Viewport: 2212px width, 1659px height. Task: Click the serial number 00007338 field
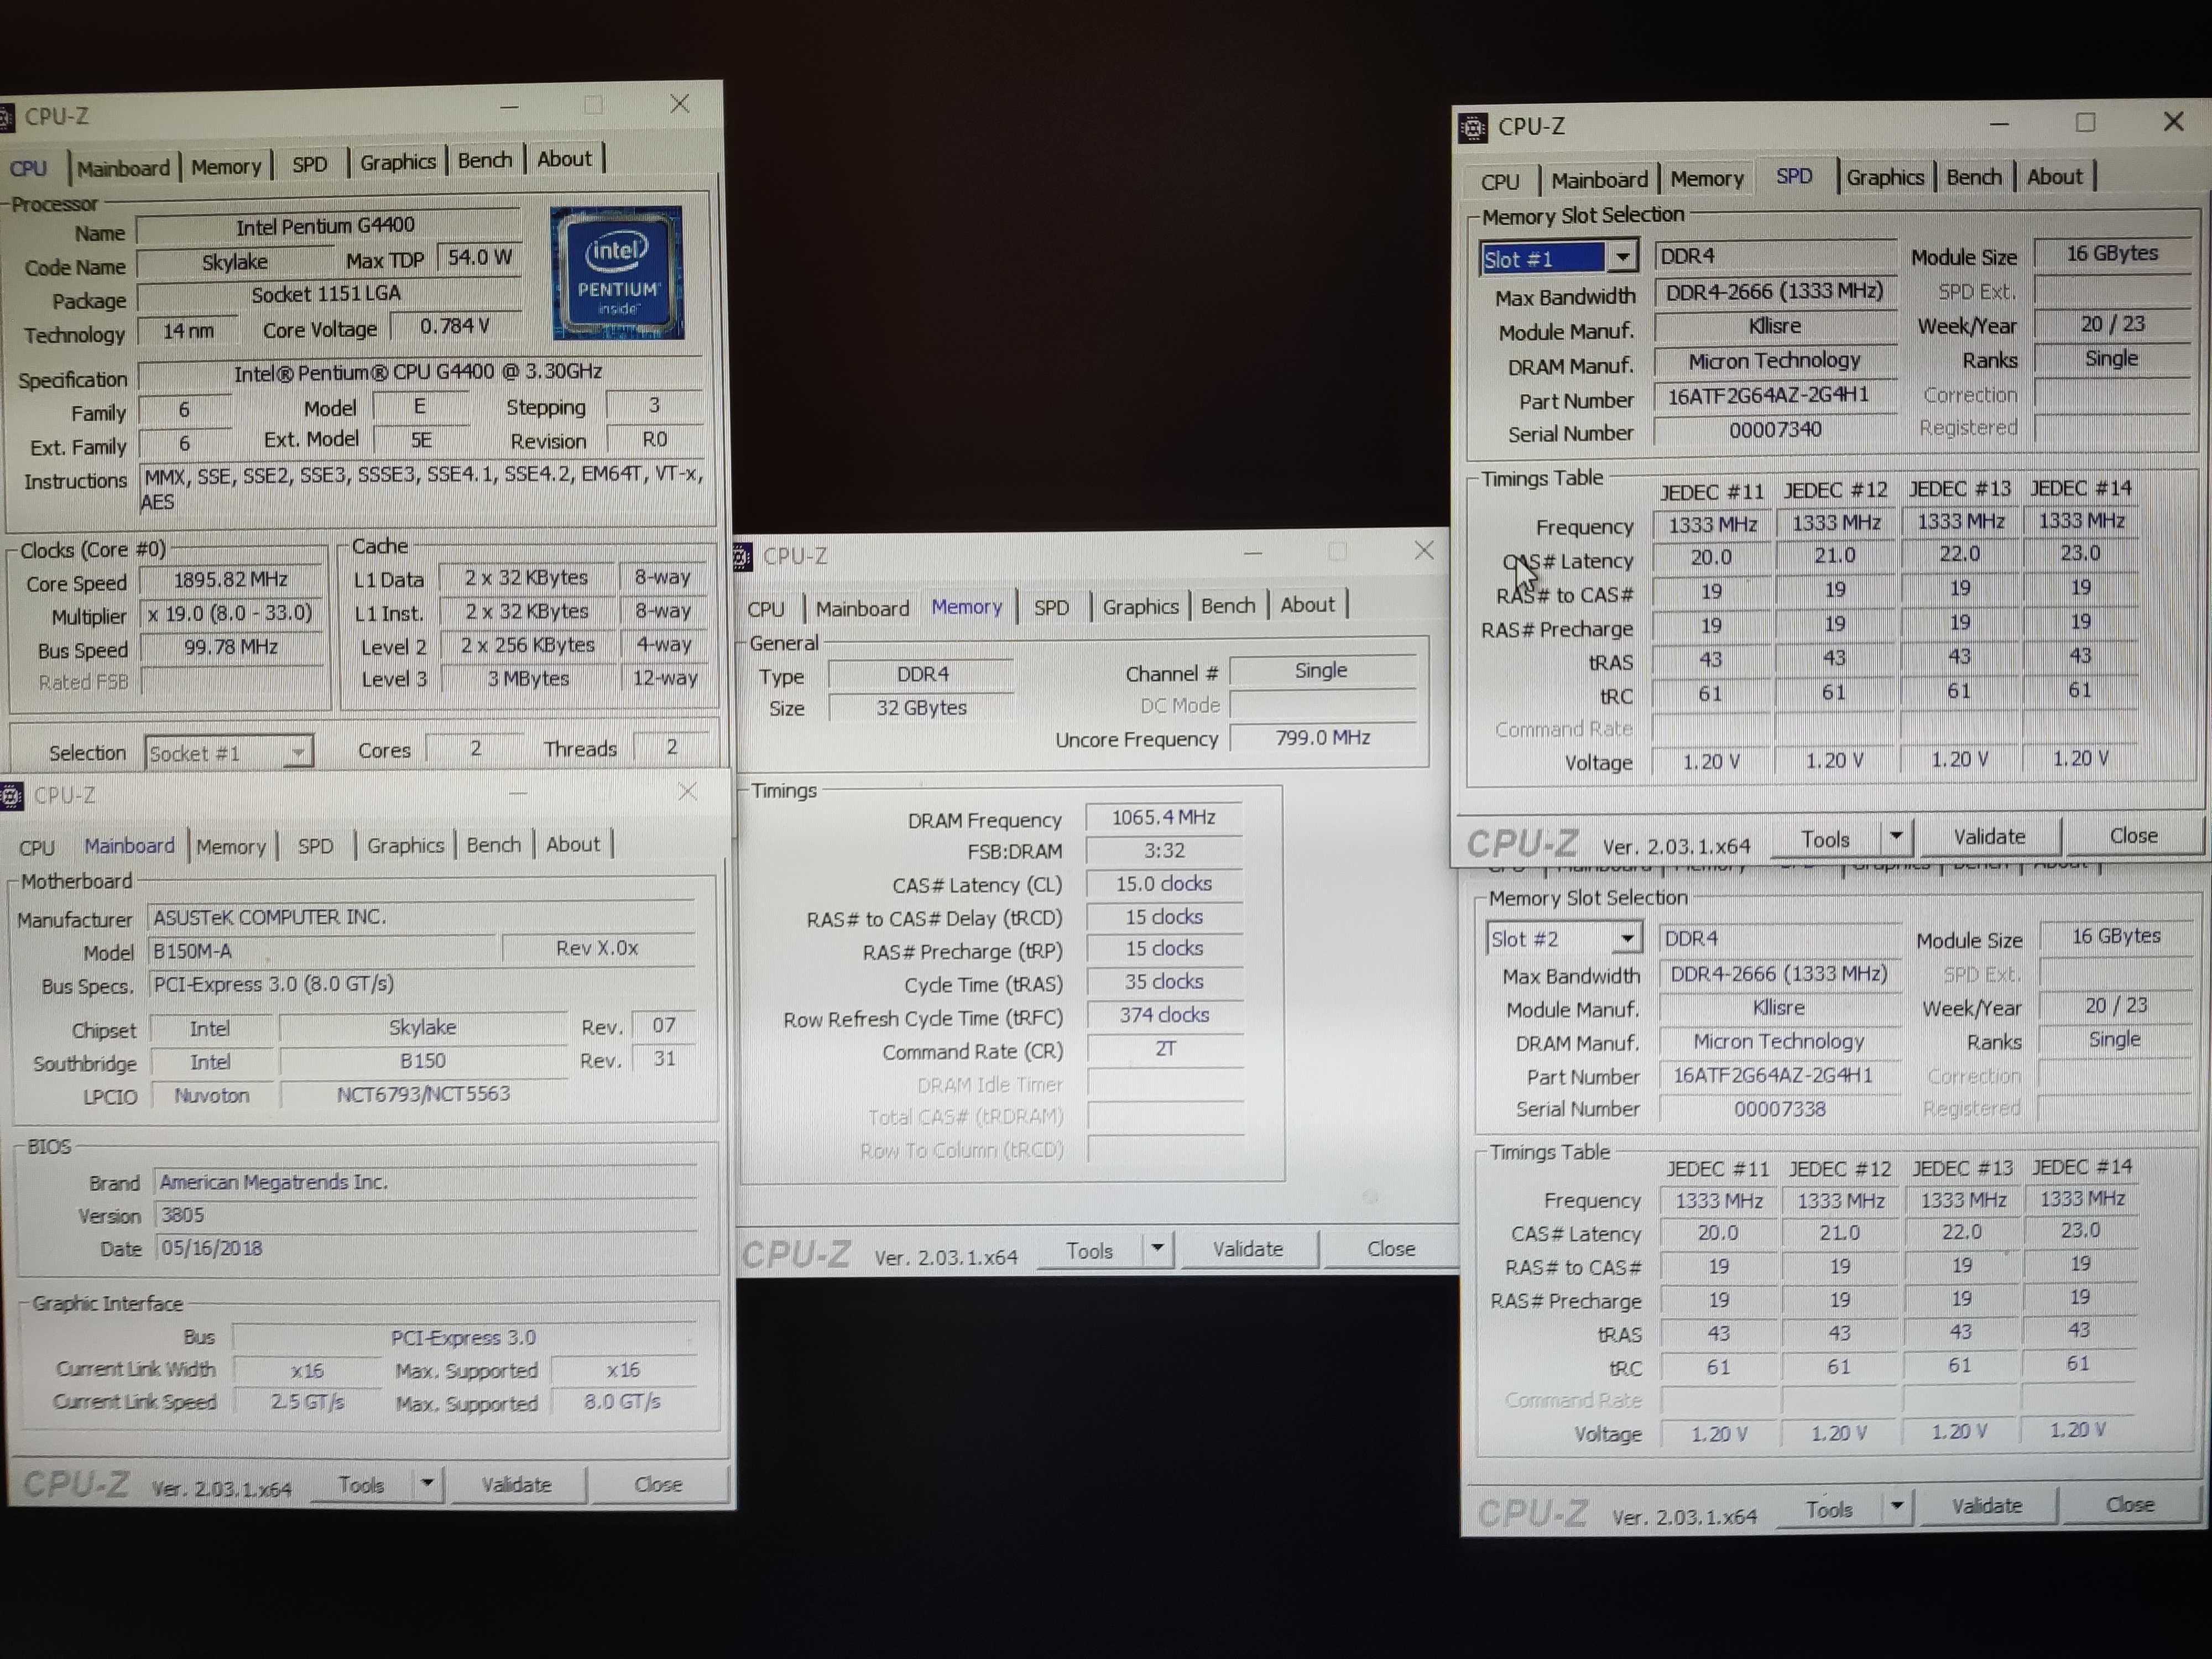point(1779,1109)
